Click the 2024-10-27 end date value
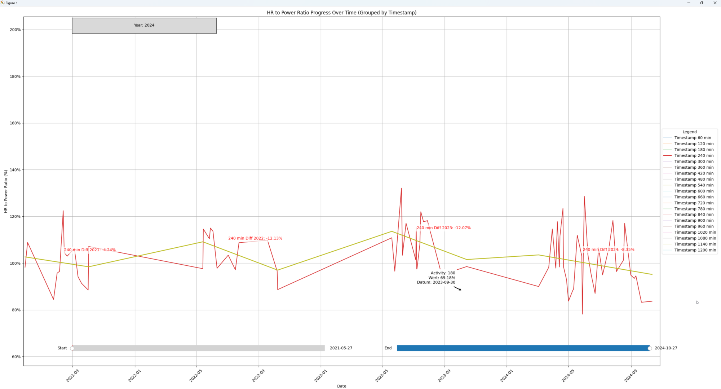This screenshot has height=389, width=721. tap(666, 348)
